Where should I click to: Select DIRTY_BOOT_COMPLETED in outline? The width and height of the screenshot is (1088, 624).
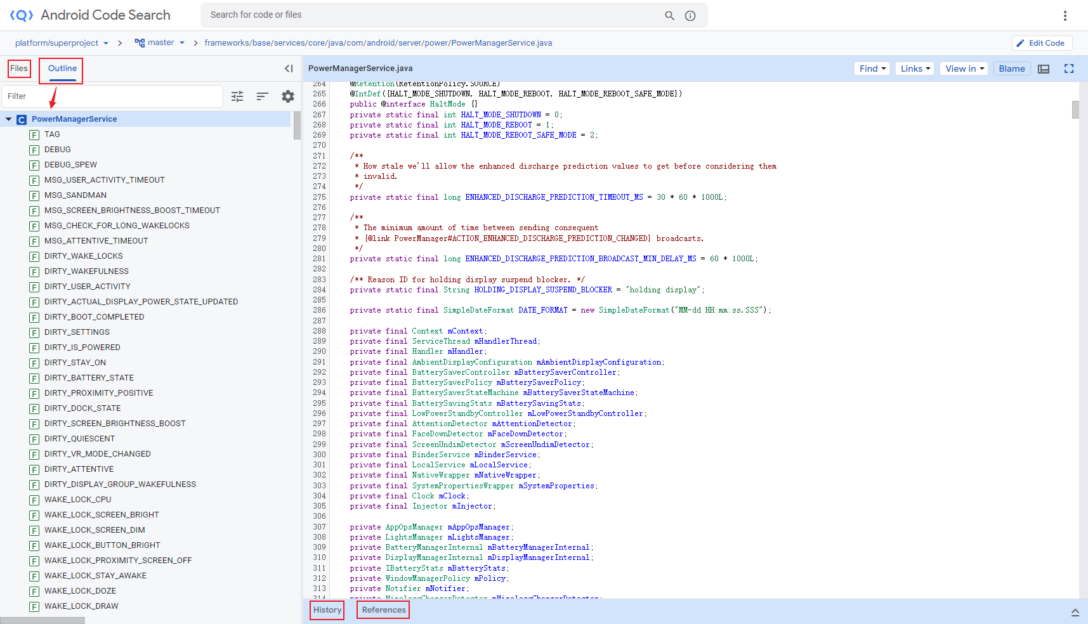[x=95, y=317]
